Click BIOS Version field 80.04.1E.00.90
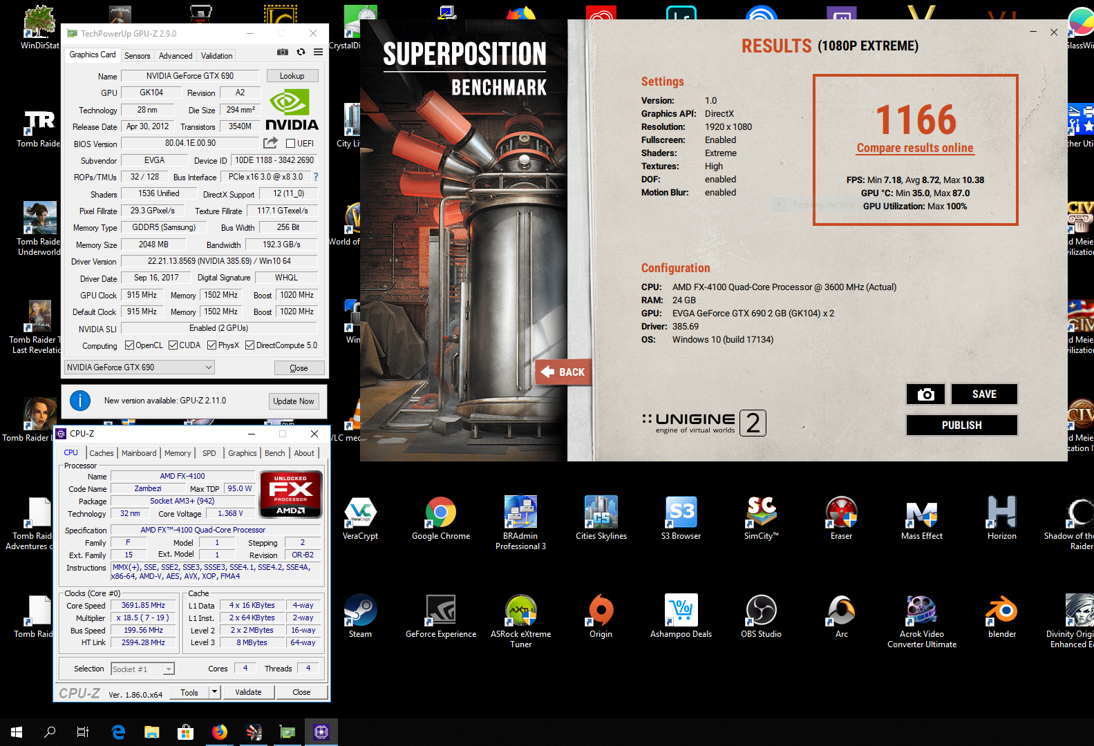The height and width of the screenshot is (746, 1094). (x=190, y=143)
